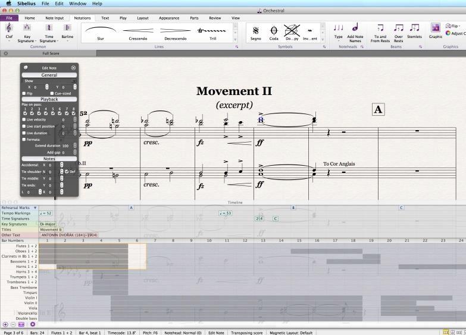Image resolution: width=466 pixels, height=335 pixels.
Task: Toggle the Tie shoulder Def checkbox
Action: point(67,172)
